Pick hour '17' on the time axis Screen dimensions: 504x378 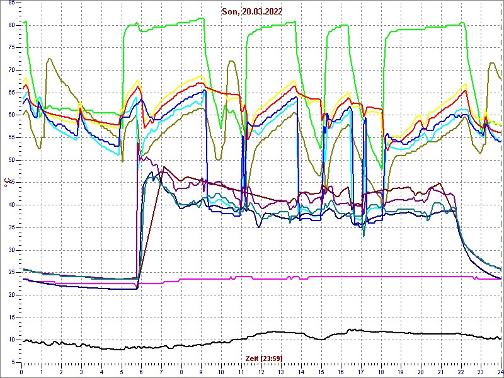[x=361, y=371]
